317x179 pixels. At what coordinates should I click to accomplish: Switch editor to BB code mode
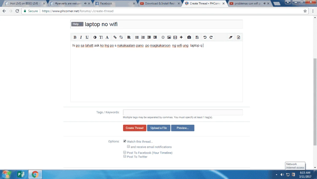[x=239, y=37]
